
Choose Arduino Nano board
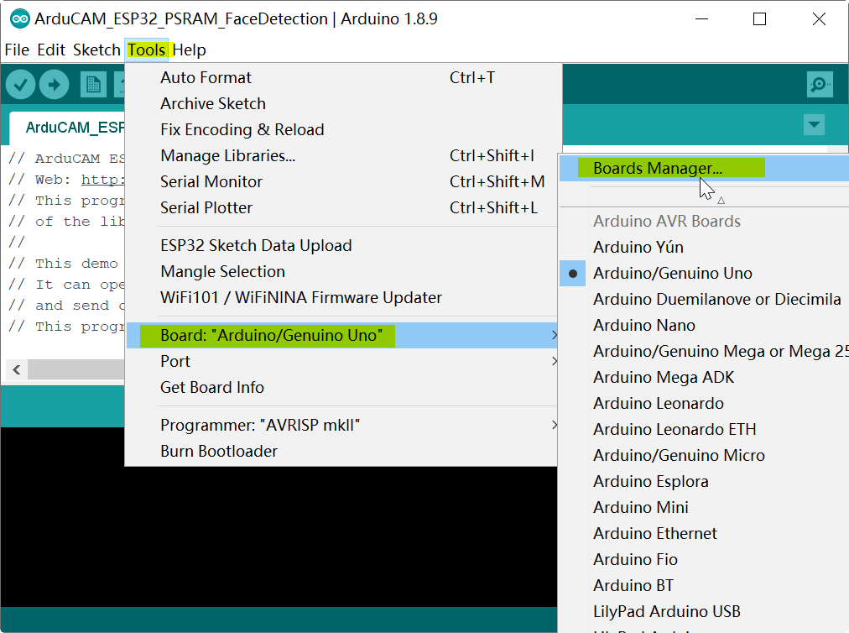(x=704, y=325)
